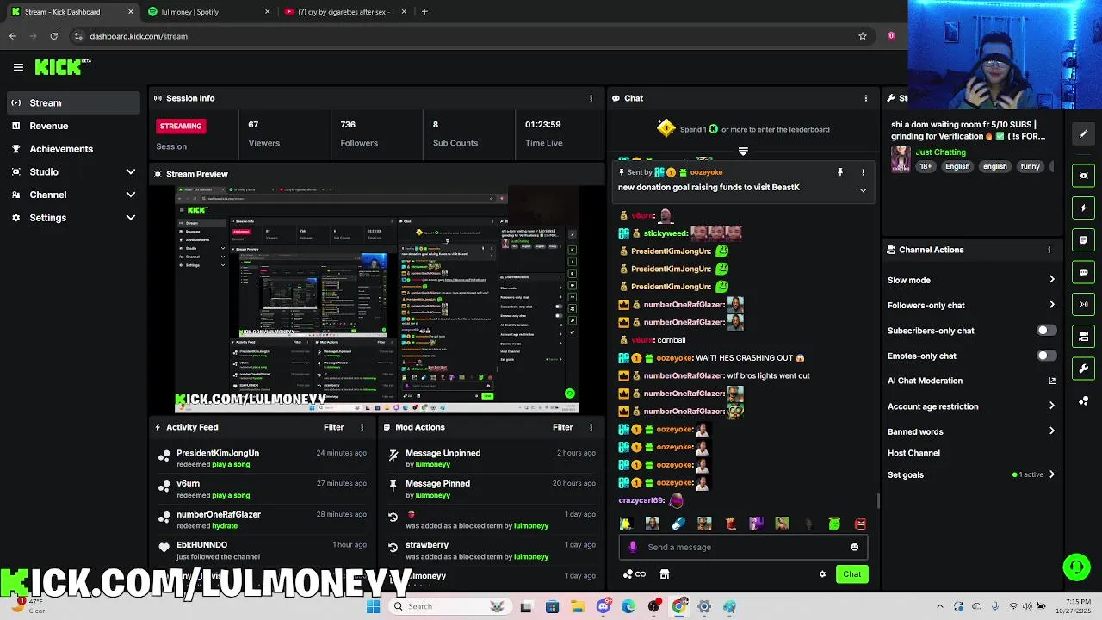
Task: Reload the browser page
Action: click(53, 36)
